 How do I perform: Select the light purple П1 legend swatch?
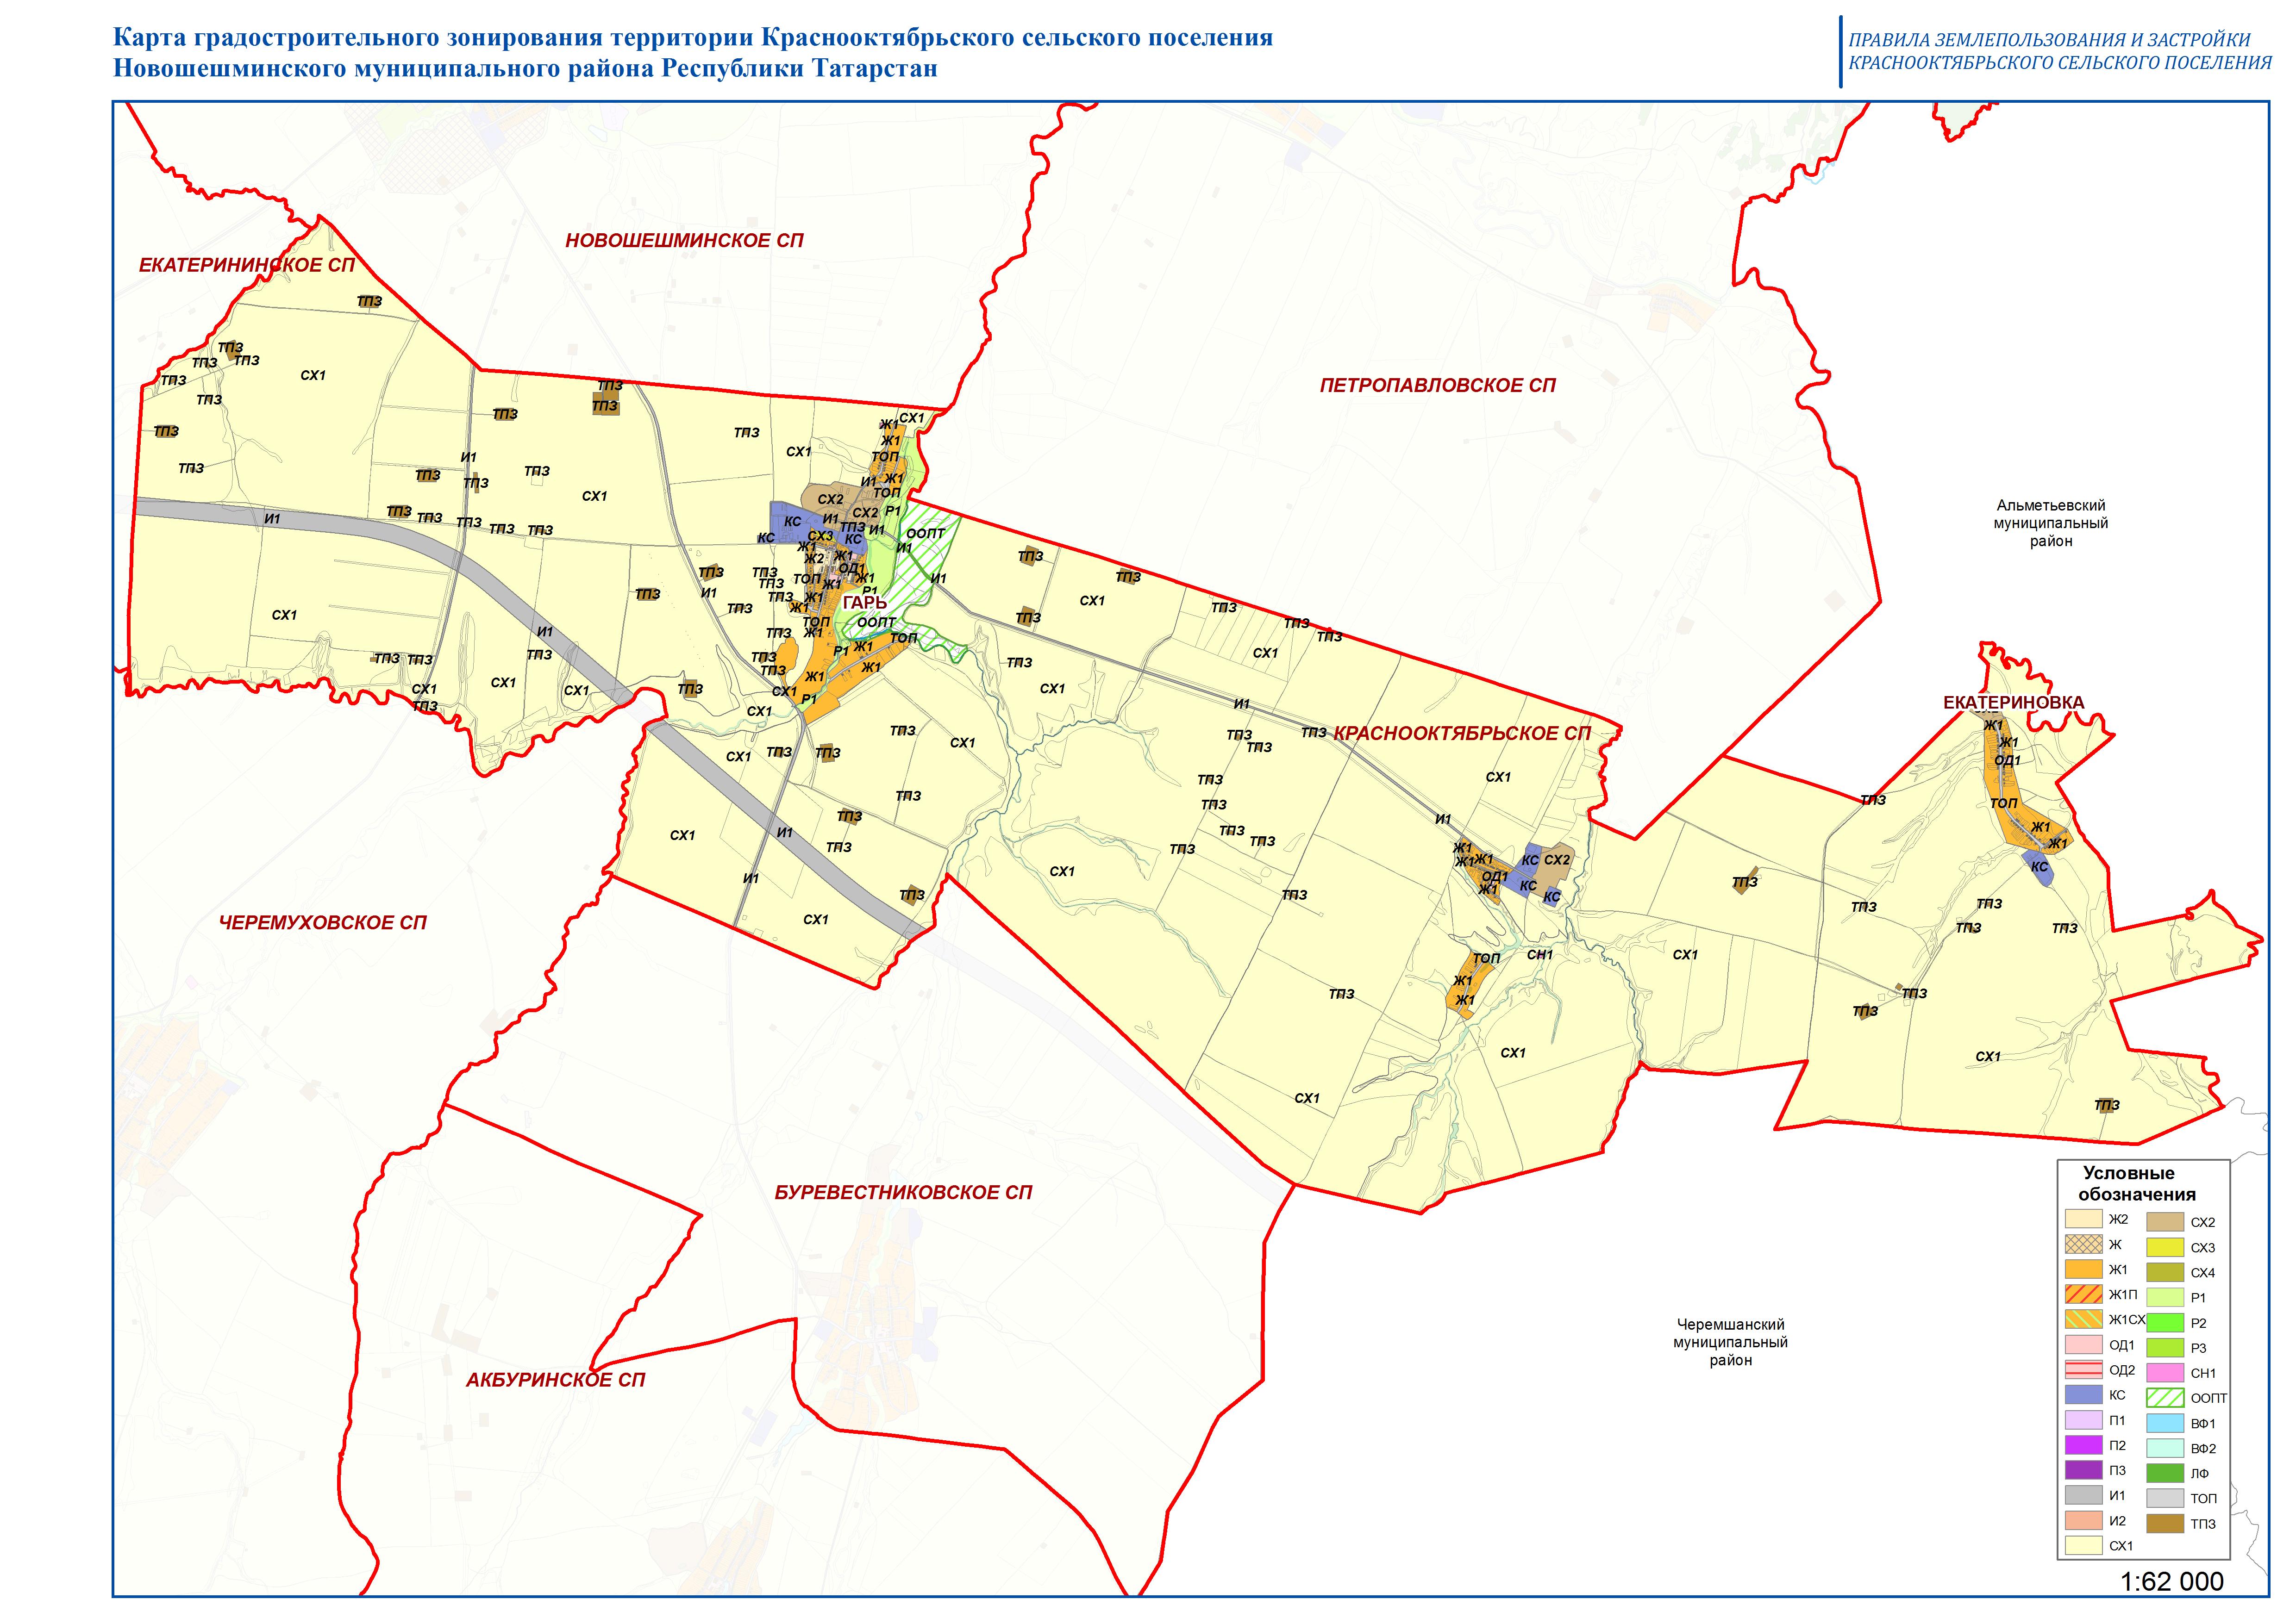point(2083,1420)
